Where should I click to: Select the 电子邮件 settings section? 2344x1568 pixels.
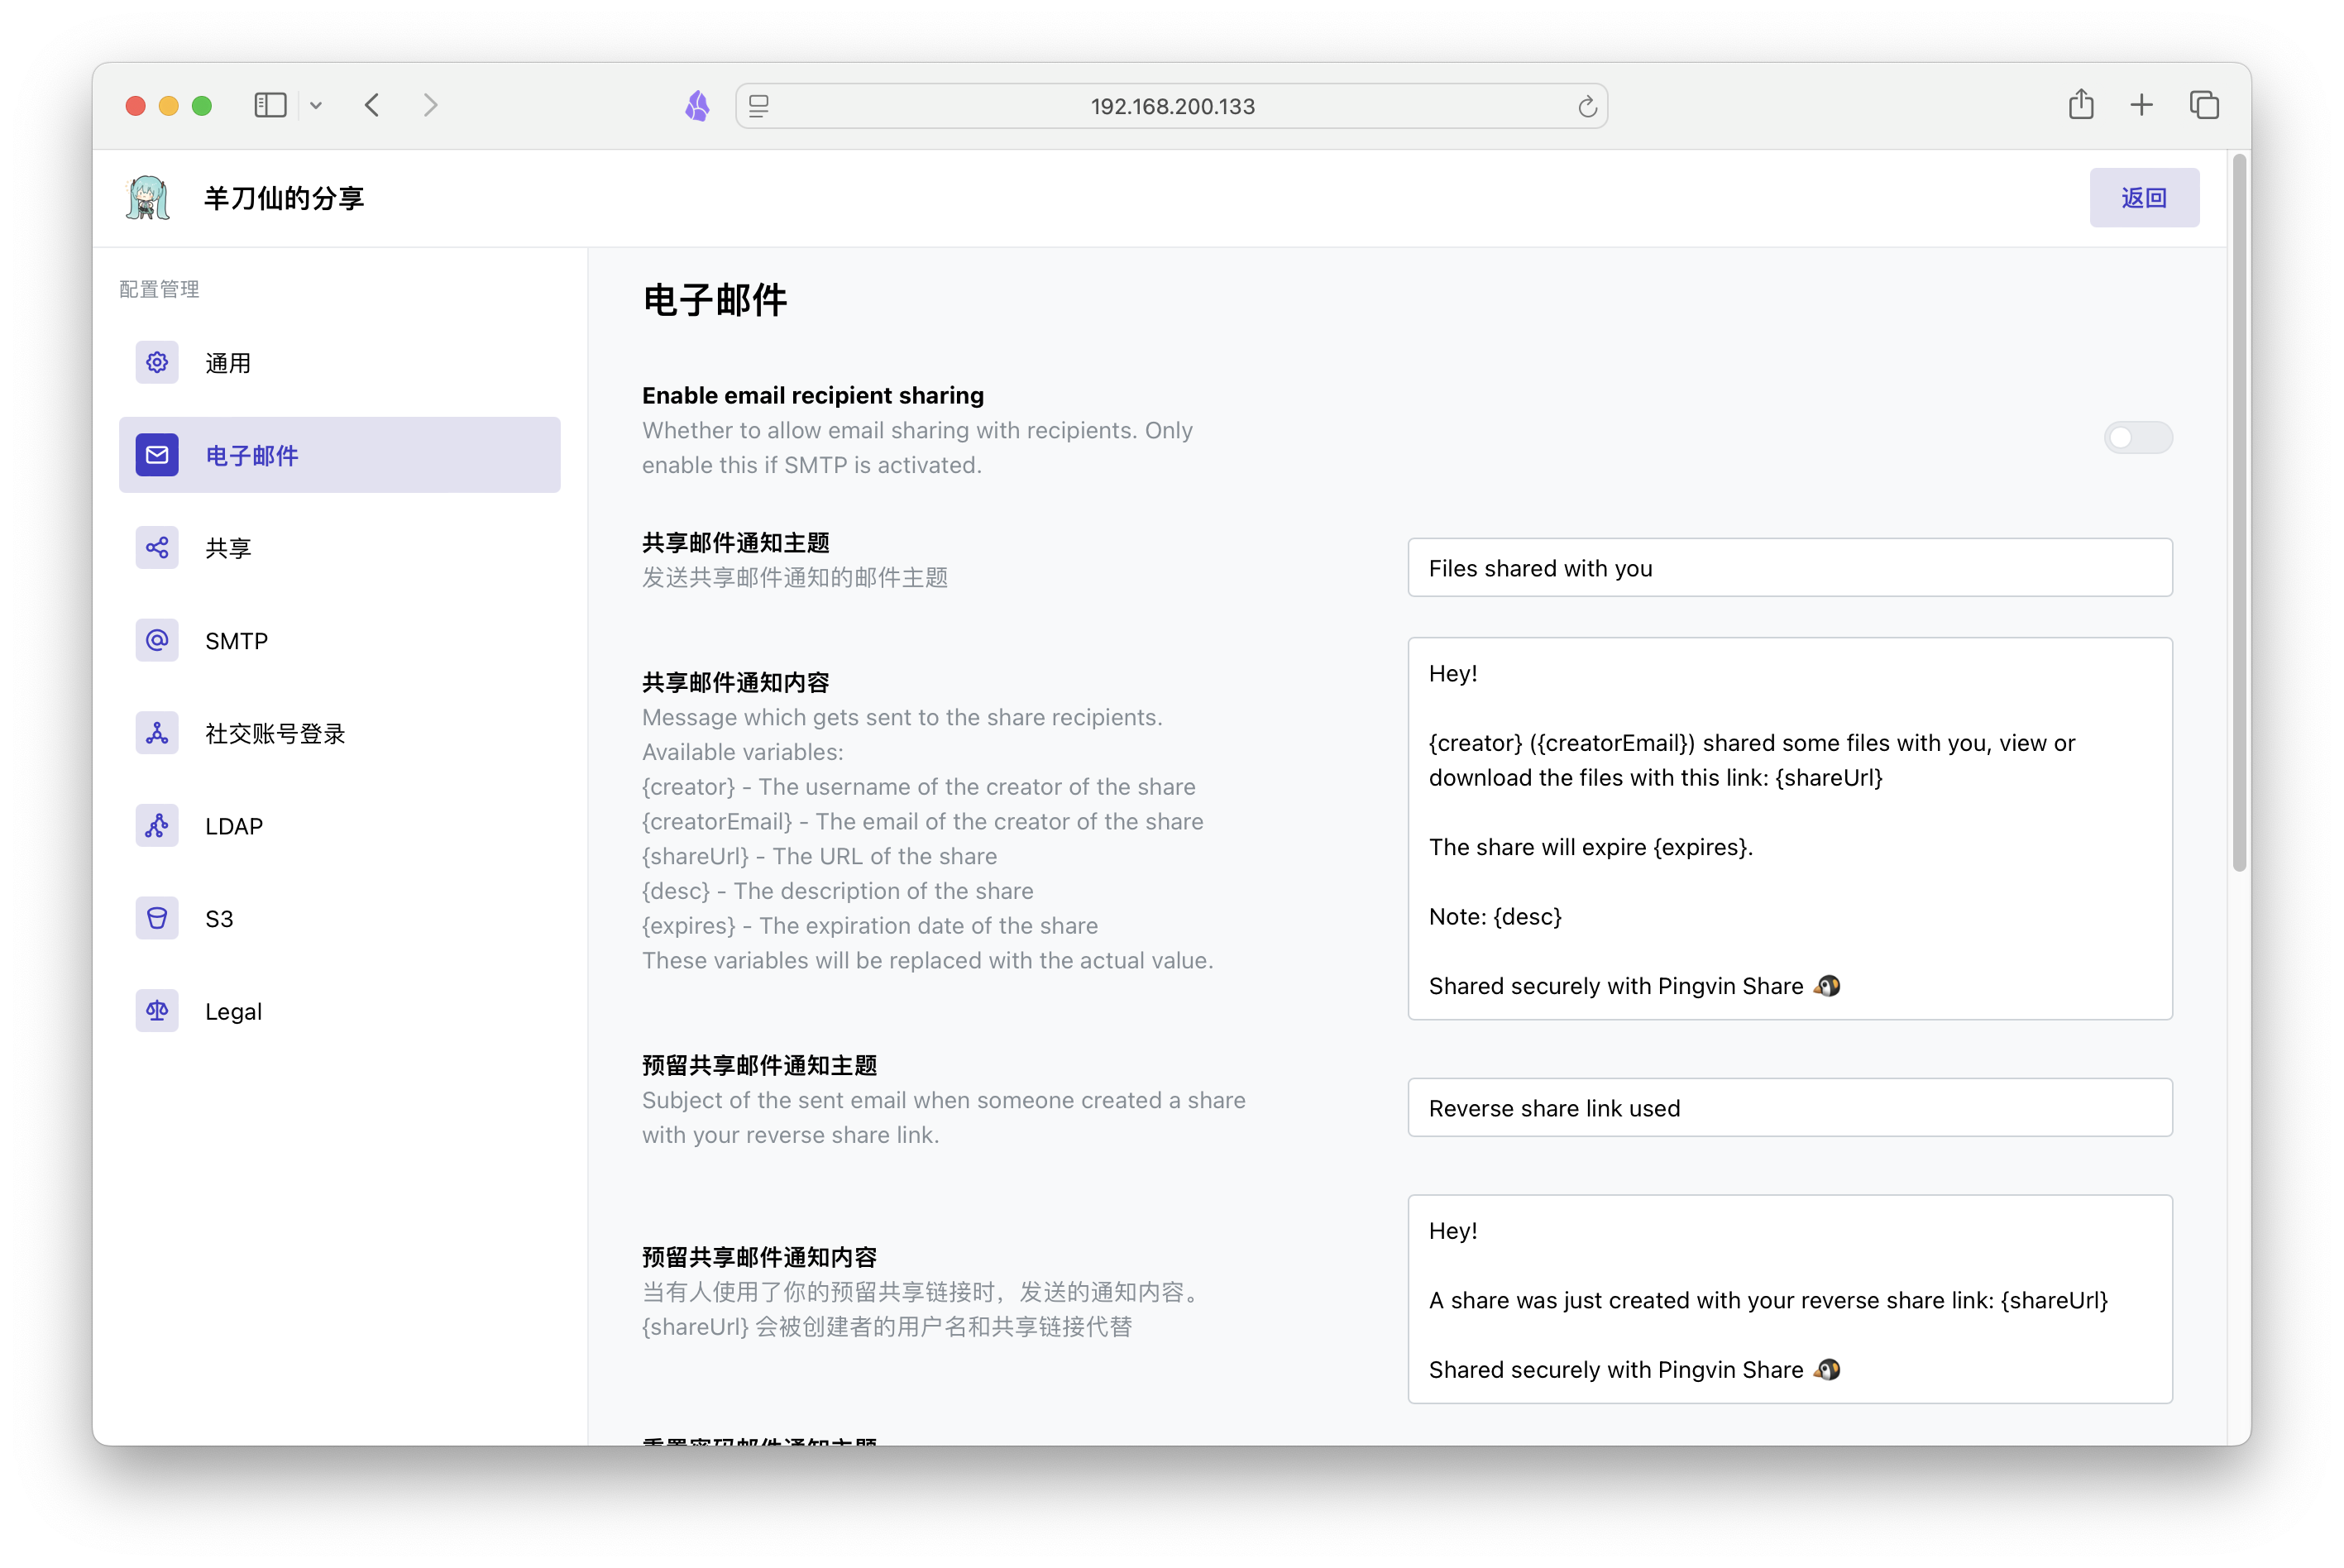pos(340,455)
